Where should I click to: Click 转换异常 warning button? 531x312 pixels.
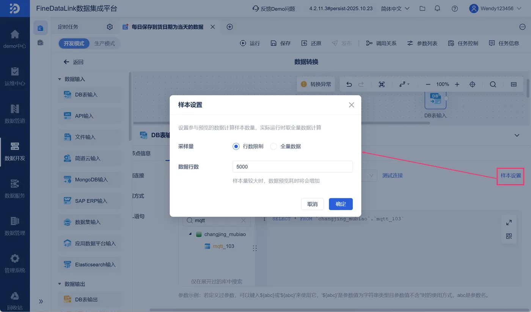[x=316, y=84]
